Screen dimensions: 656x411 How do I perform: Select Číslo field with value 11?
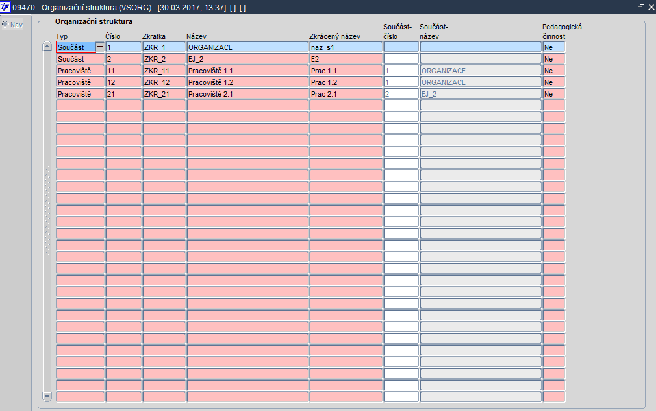pos(123,71)
